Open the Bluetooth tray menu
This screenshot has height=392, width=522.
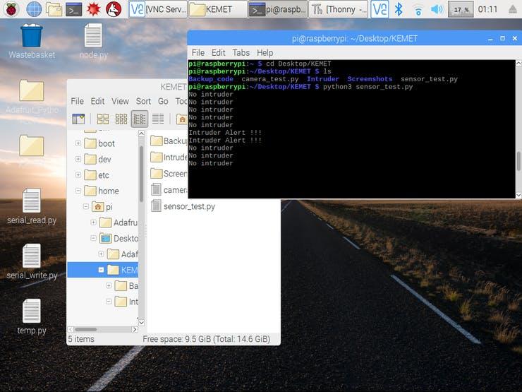point(399,9)
